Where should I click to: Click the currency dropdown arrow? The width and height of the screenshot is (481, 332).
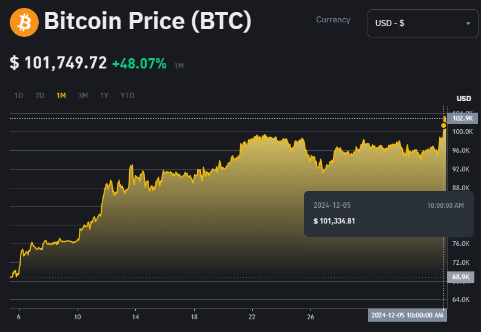[x=468, y=24]
